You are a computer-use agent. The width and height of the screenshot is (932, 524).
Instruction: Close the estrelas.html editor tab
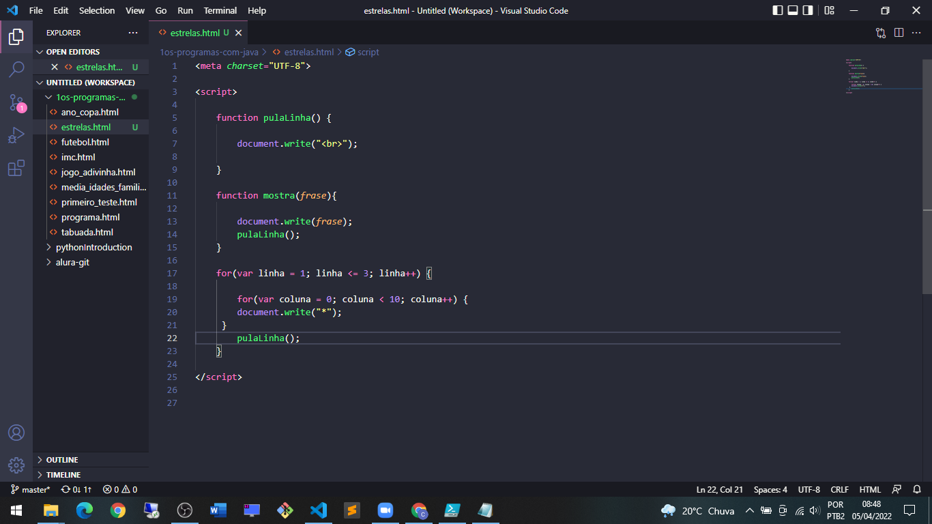[238, 33]
